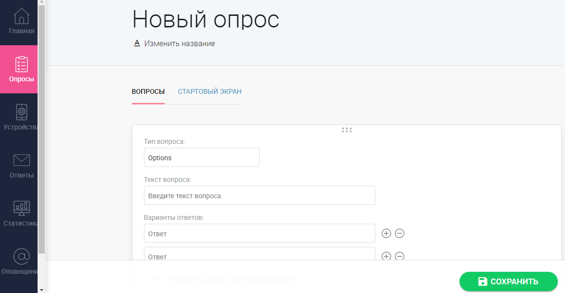
Task: Open the Оповещения section
Action: point(21,261)
